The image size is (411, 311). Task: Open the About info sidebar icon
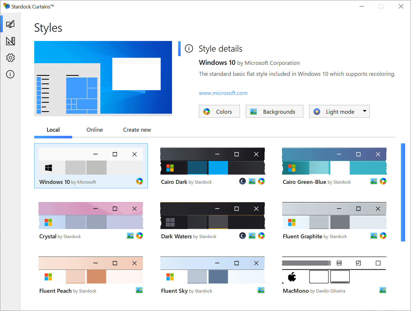coord(10,74)
